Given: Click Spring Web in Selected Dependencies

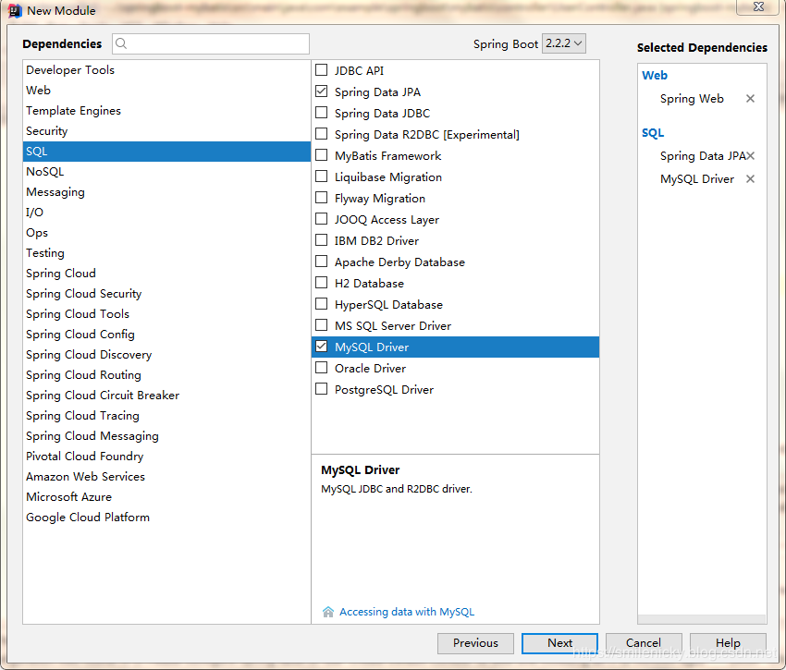Looking at the screenshot, I should tap(692, 99).
